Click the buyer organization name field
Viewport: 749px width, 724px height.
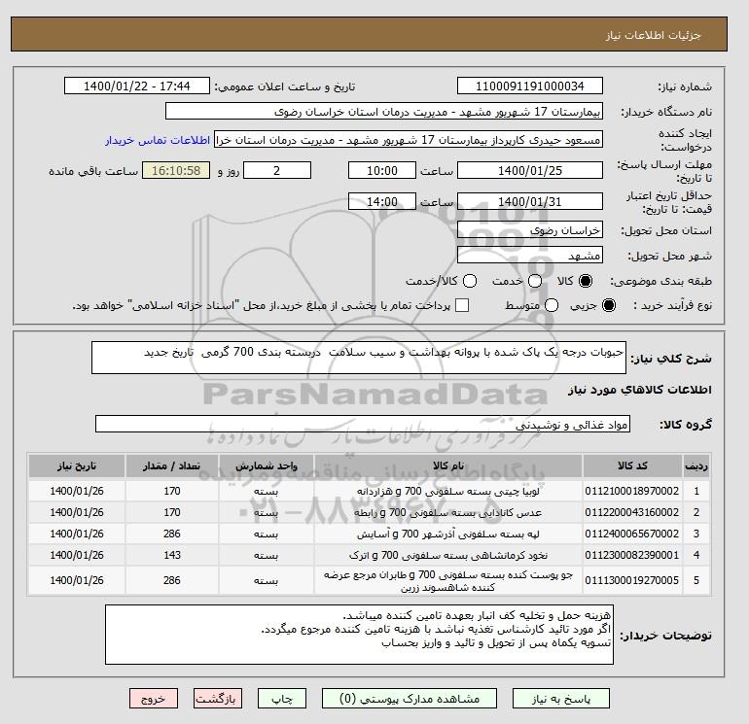(384, 111)
